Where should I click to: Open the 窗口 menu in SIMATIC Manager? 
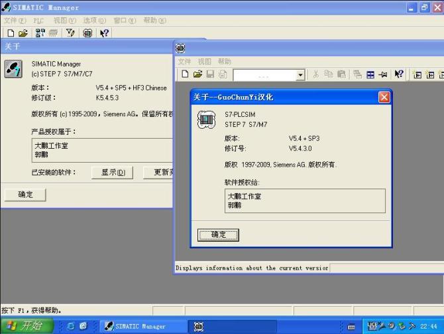[125, 21]
